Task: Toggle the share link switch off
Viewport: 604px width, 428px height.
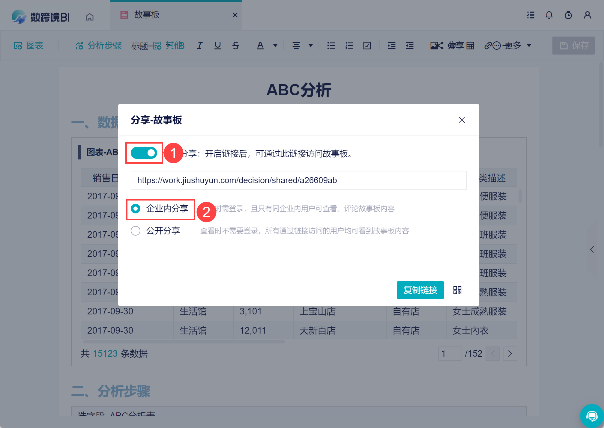Action: pyautogui.click(x=144, y=153)
